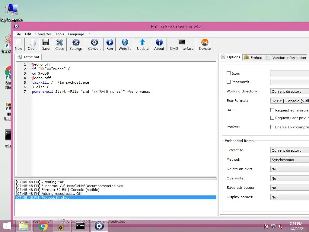Click the clock showing 7:45 PM
This screenshot has width=309, height=232.
[x=296, y=224]
